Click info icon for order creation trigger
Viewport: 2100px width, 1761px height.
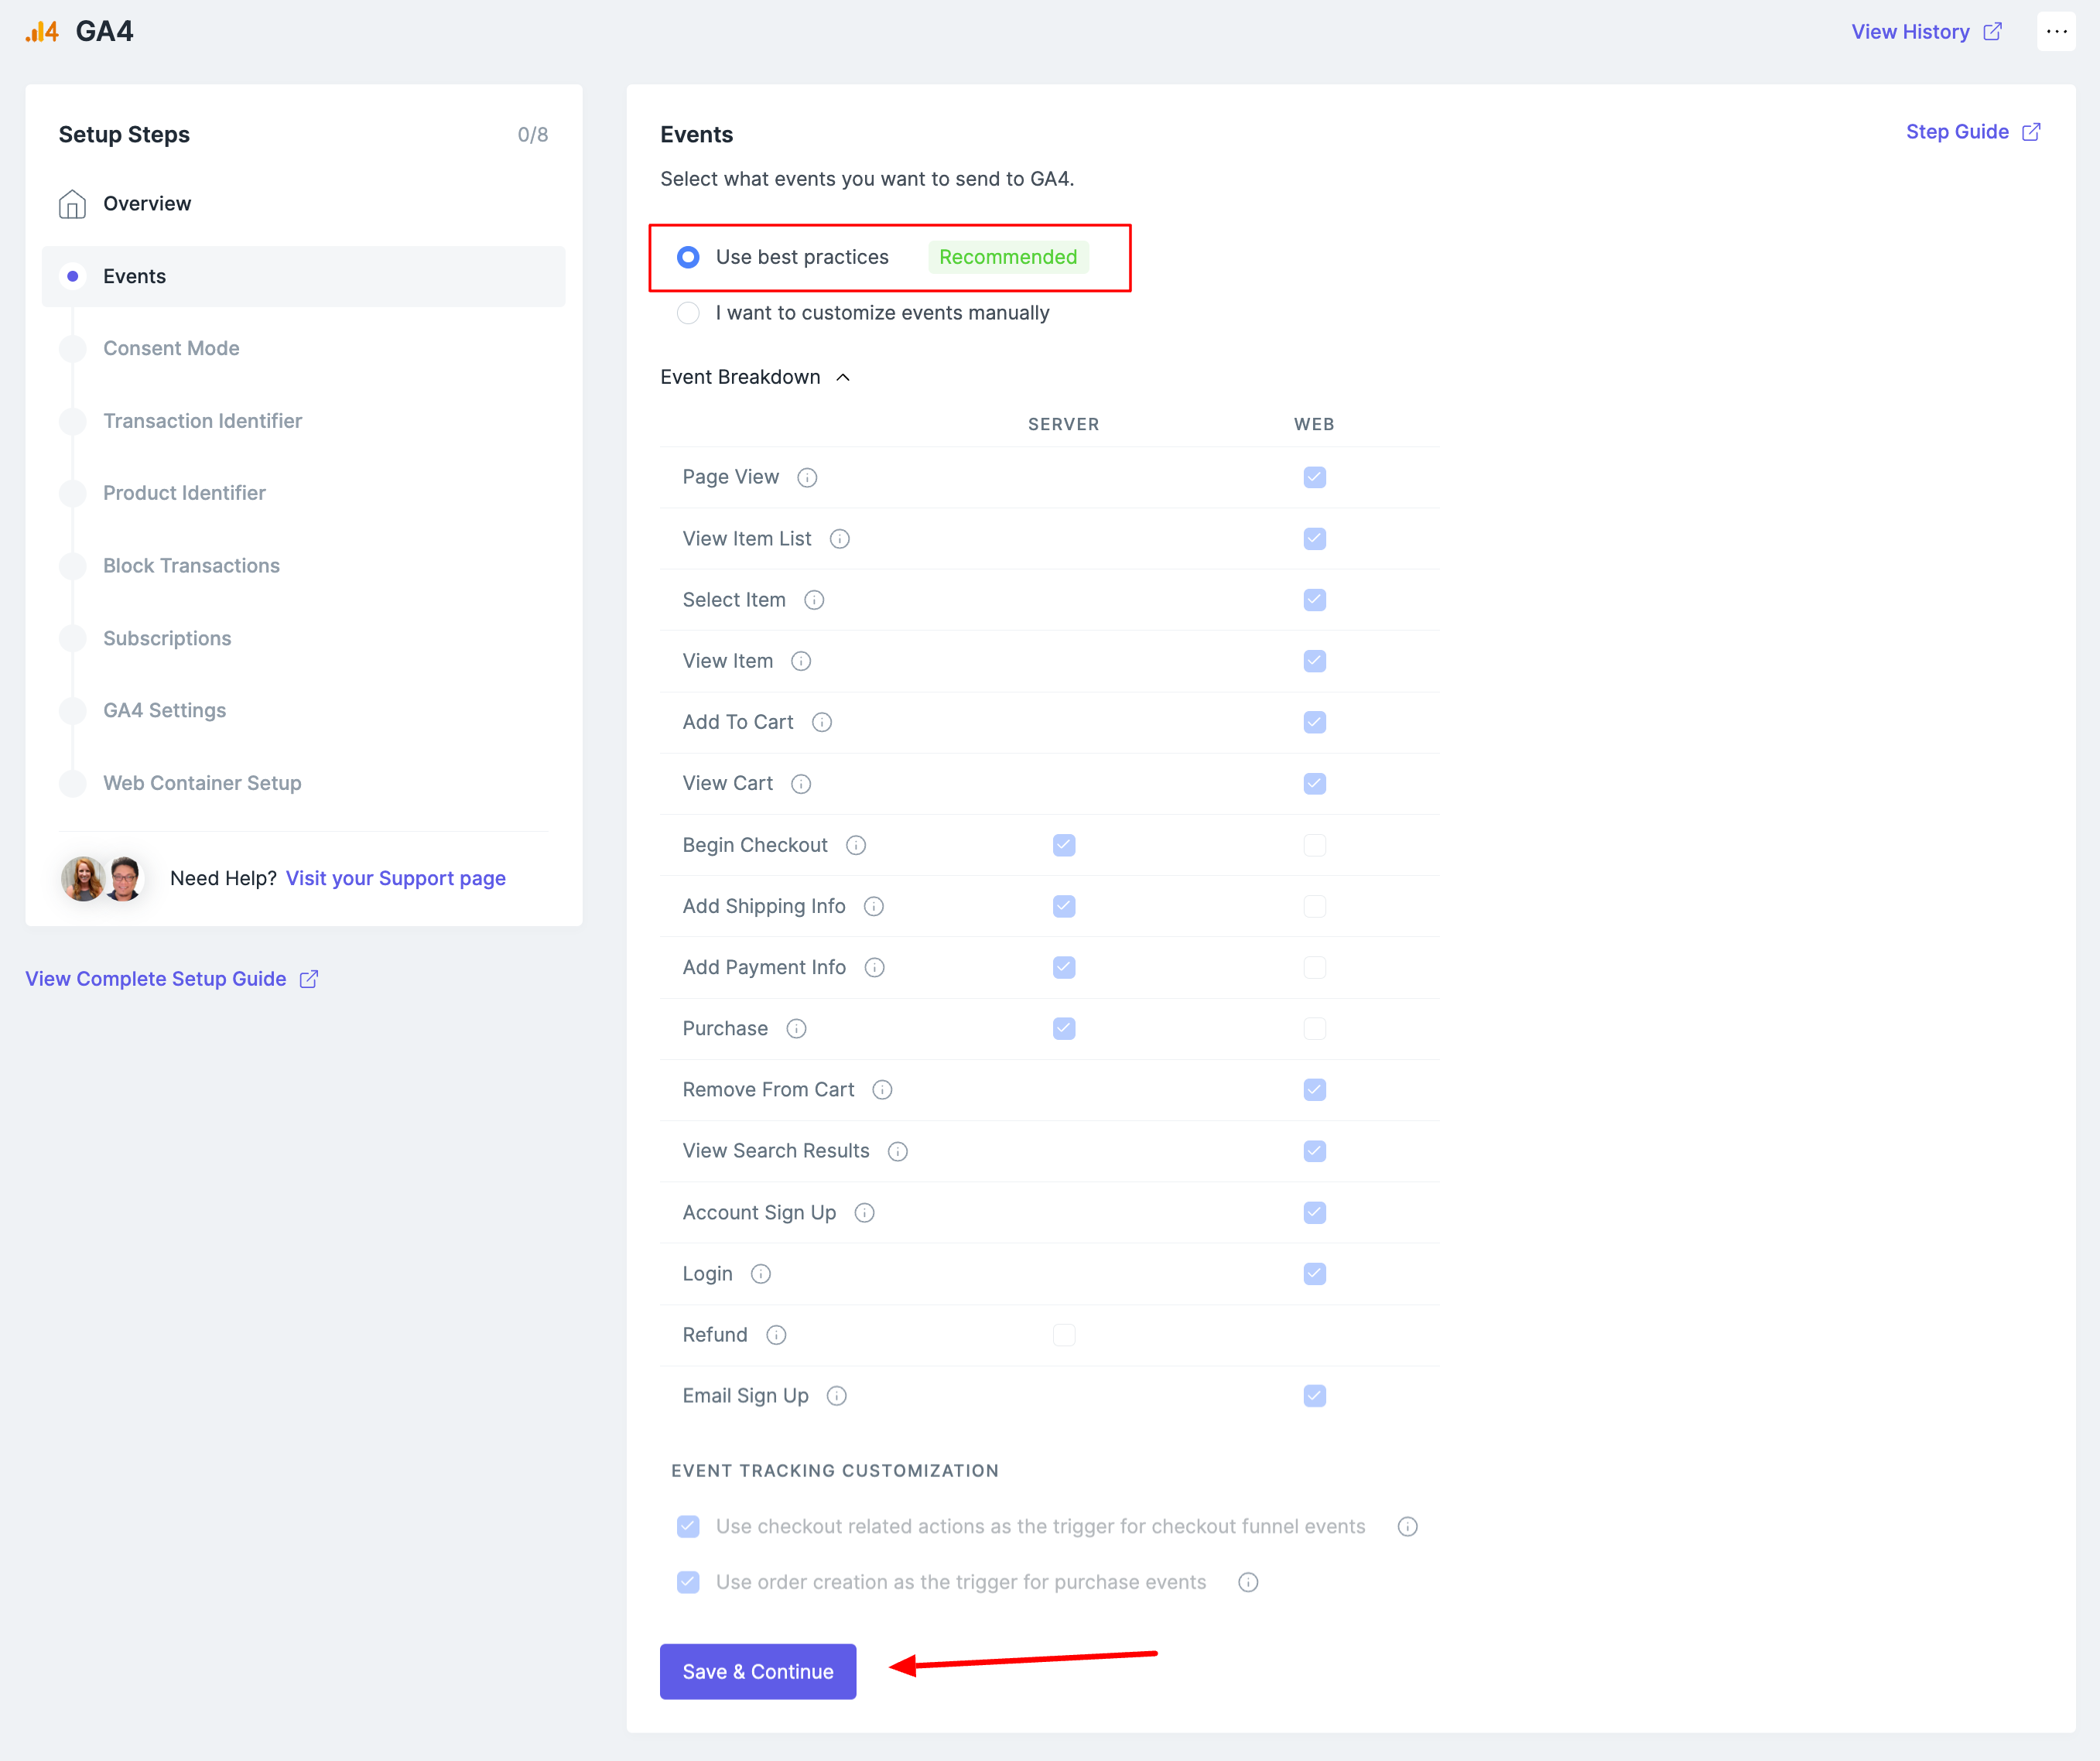click(x=1248, y=1582)
